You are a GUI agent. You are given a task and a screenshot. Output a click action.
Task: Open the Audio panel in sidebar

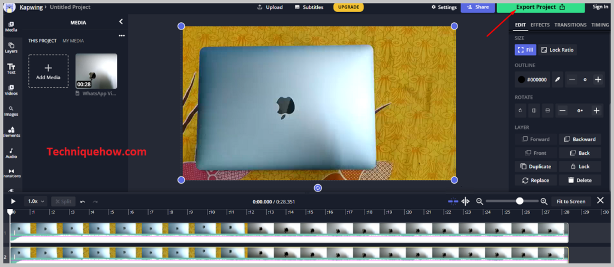tap(11, 153)
